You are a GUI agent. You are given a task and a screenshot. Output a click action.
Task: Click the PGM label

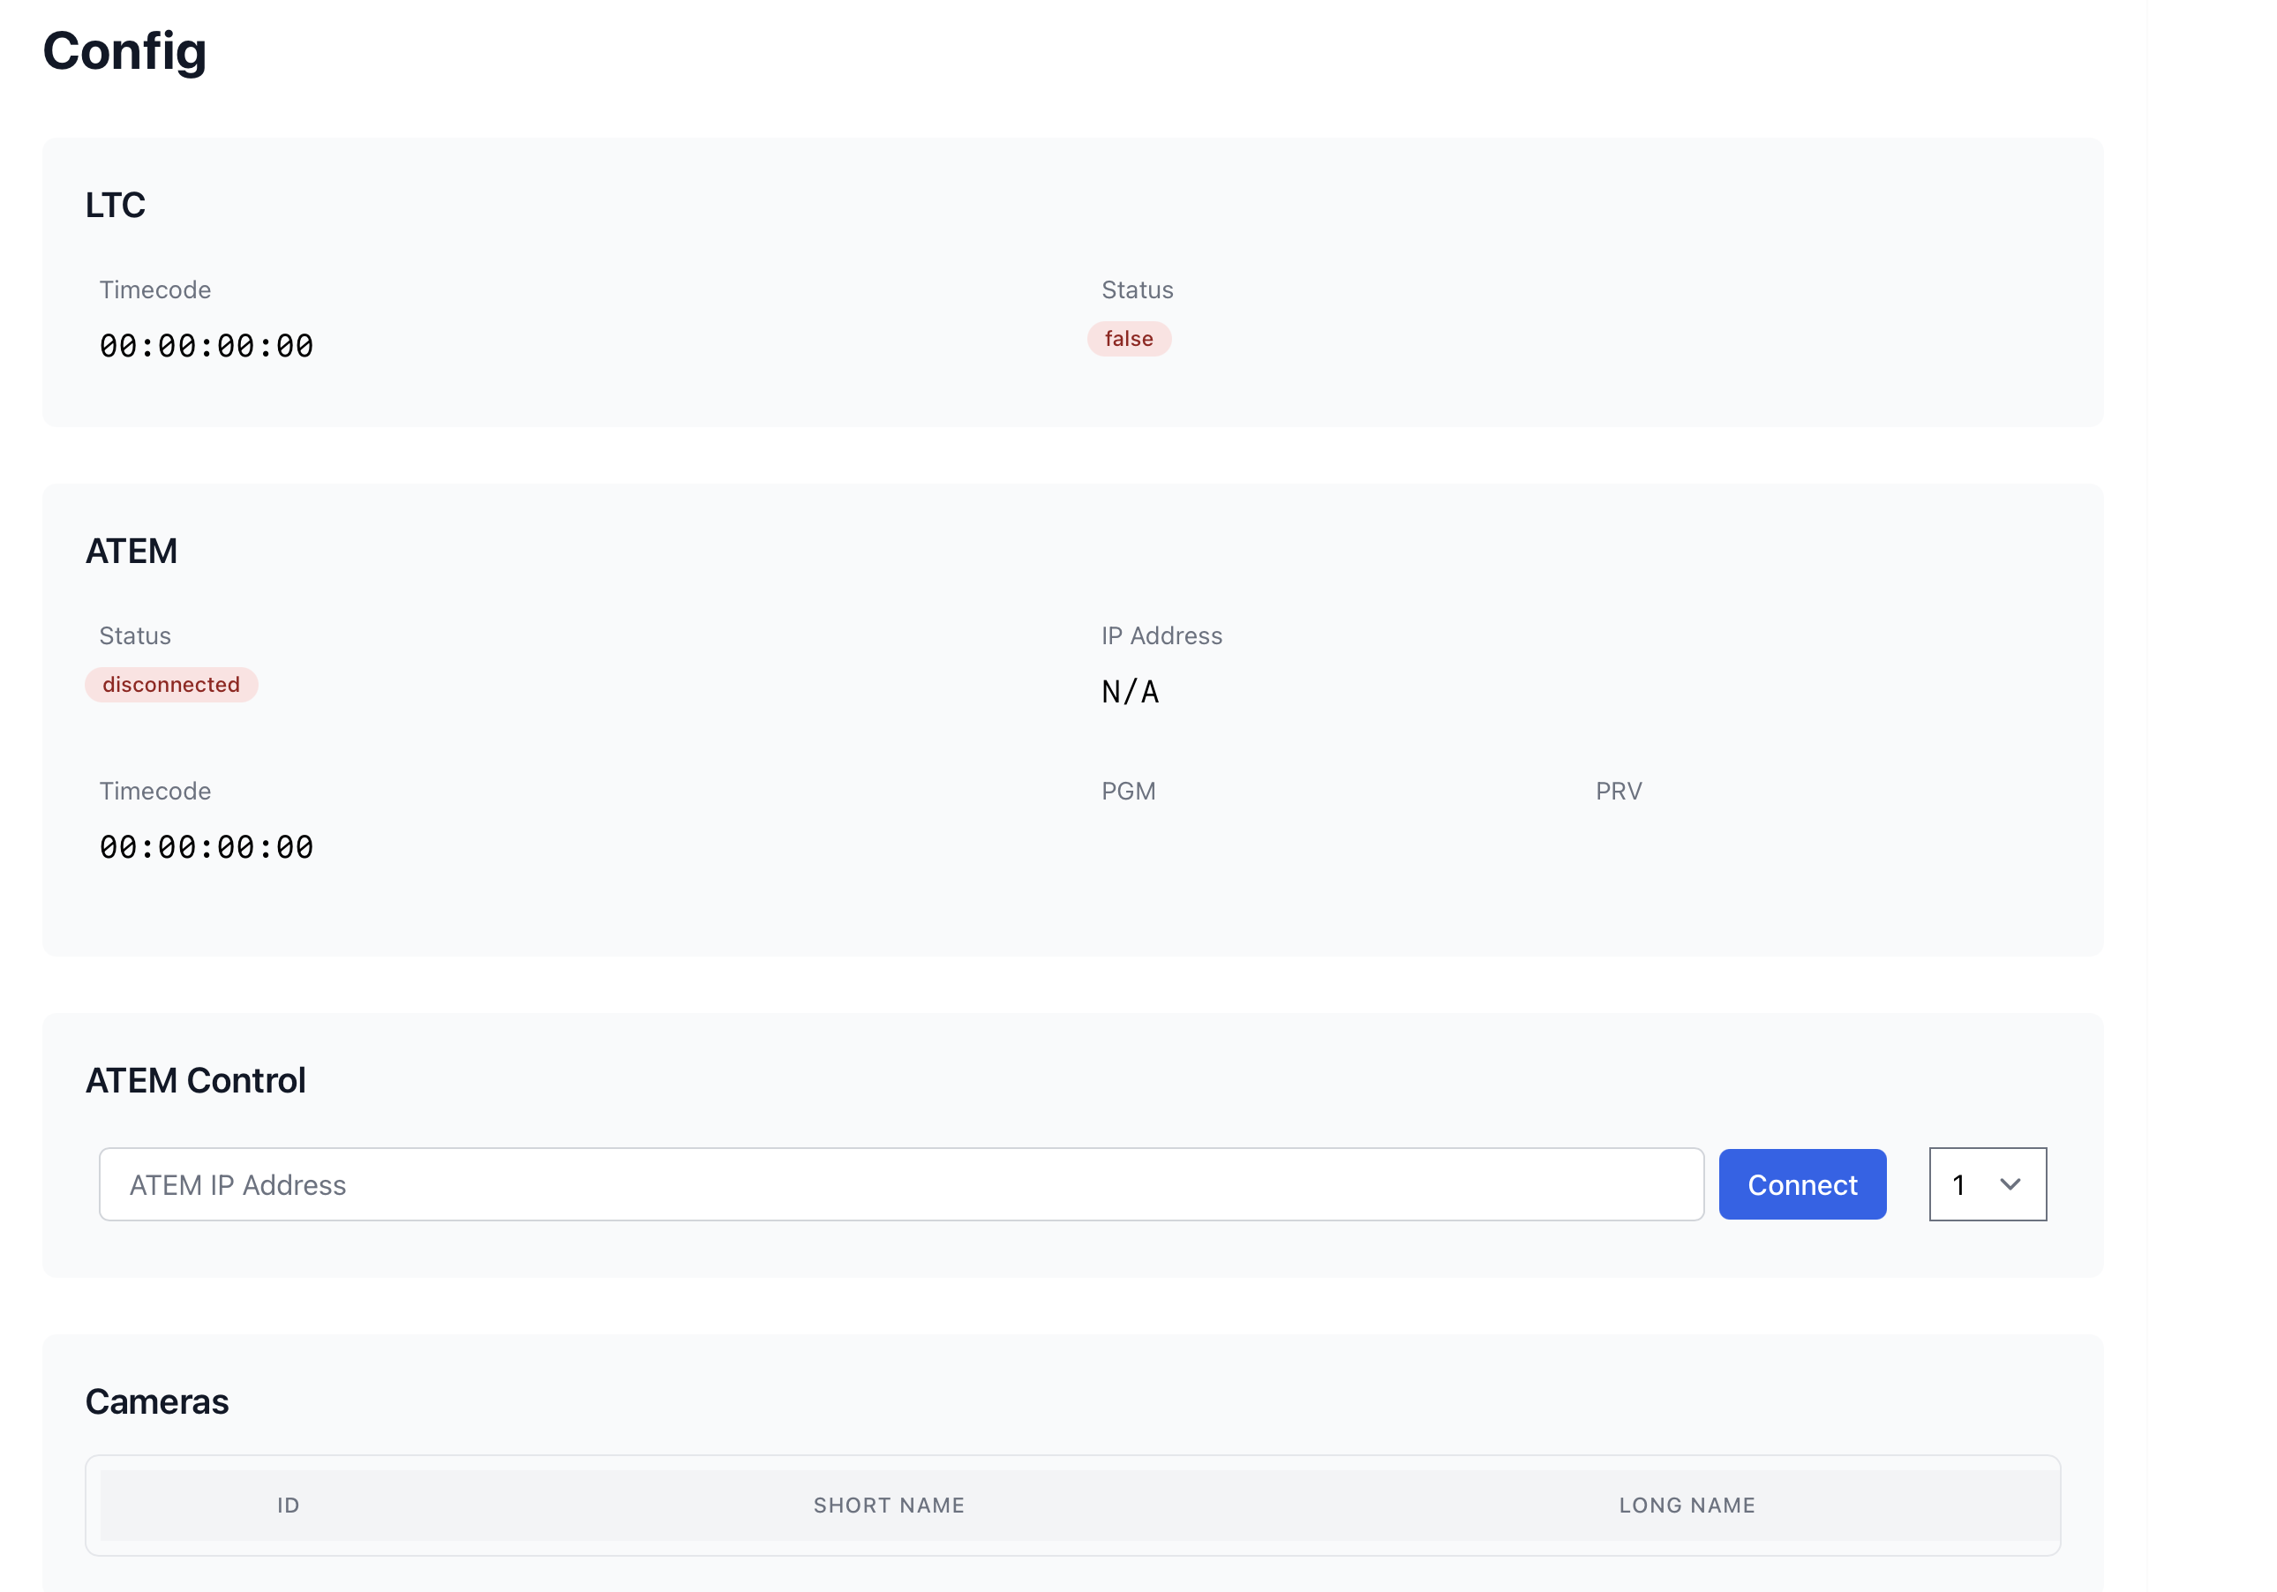pos(1129,792)
